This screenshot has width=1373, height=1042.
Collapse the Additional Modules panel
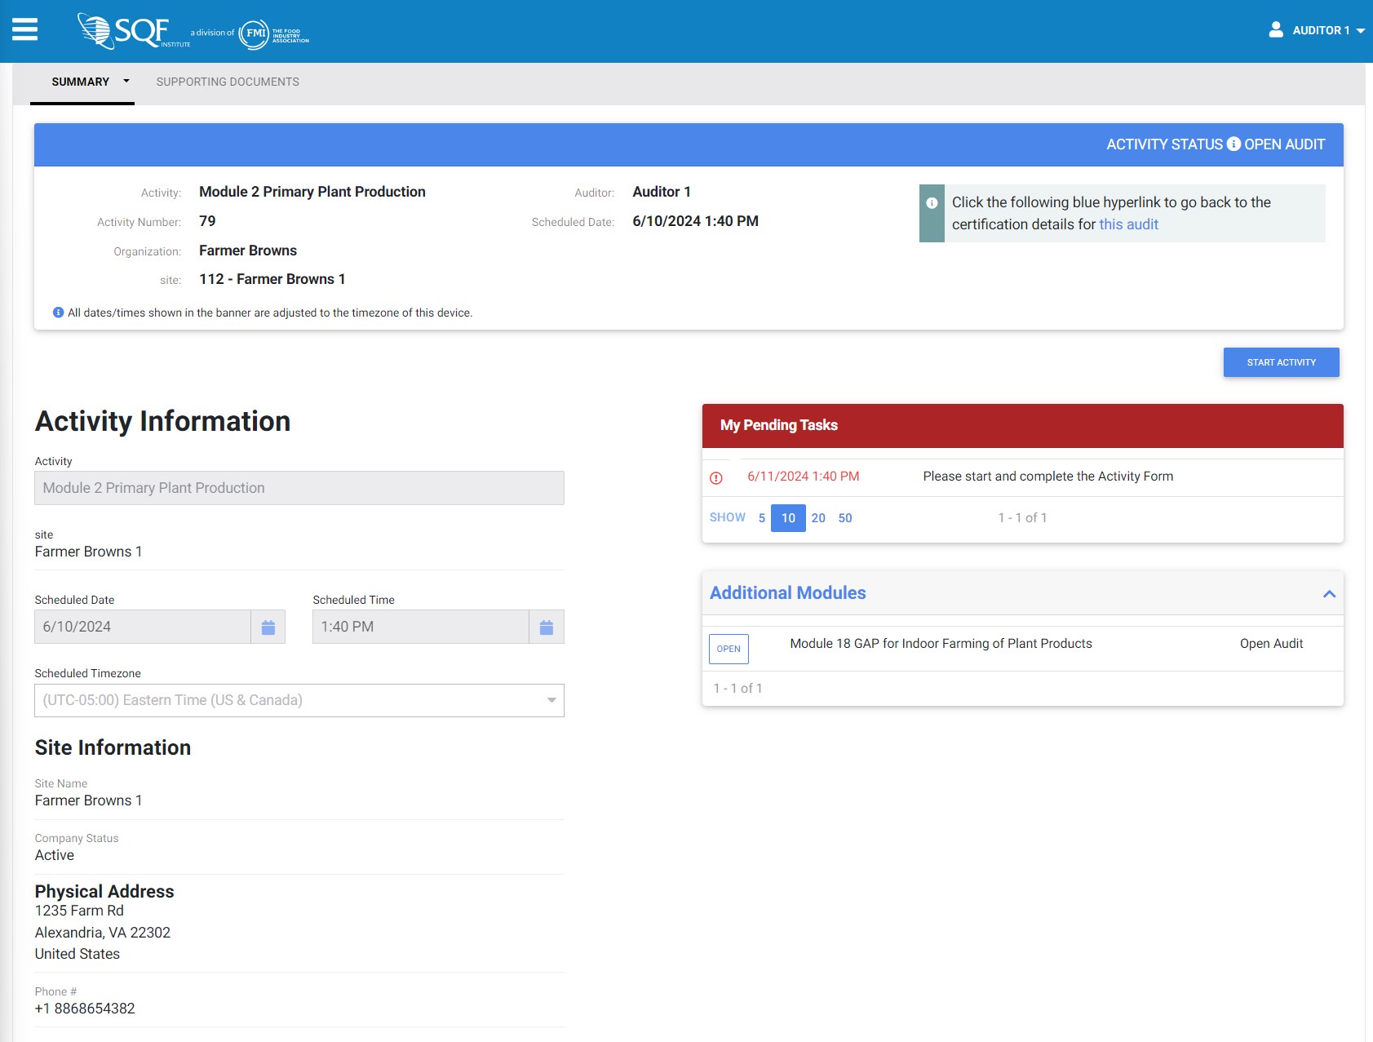point(1329,594)
